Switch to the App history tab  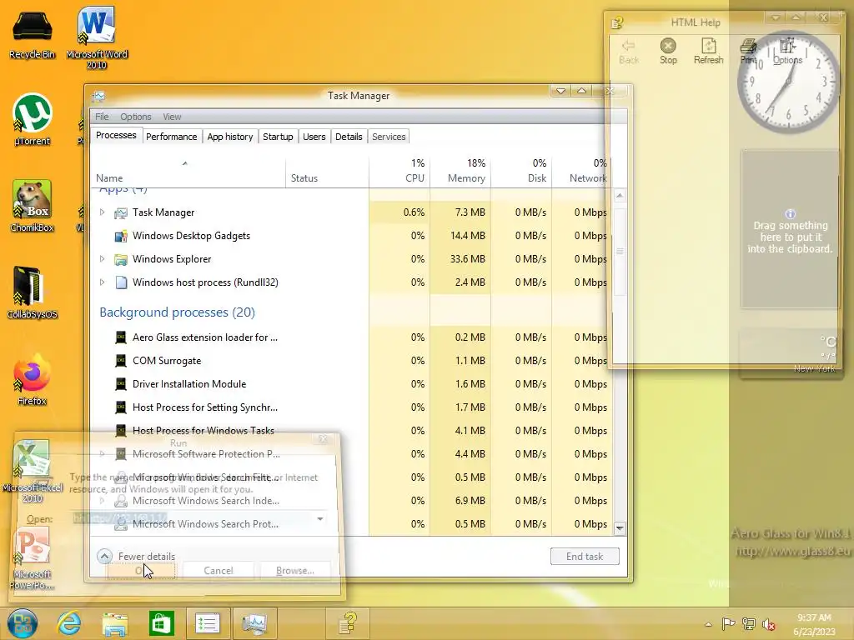230,137
